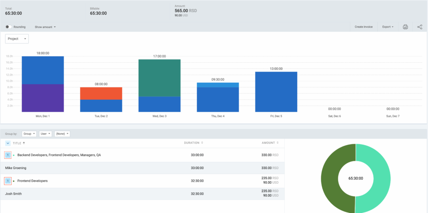
Task: Click the share report icon
Action: (420, 27)
